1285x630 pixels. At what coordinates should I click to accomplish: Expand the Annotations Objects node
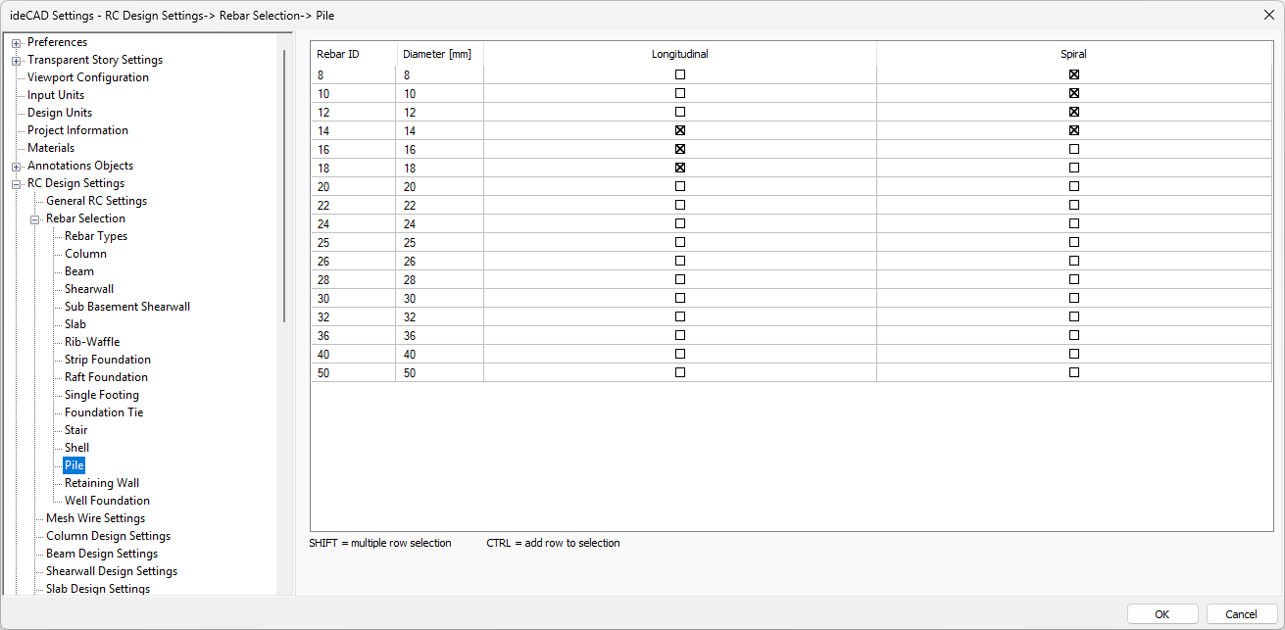(x=17, y=167)
